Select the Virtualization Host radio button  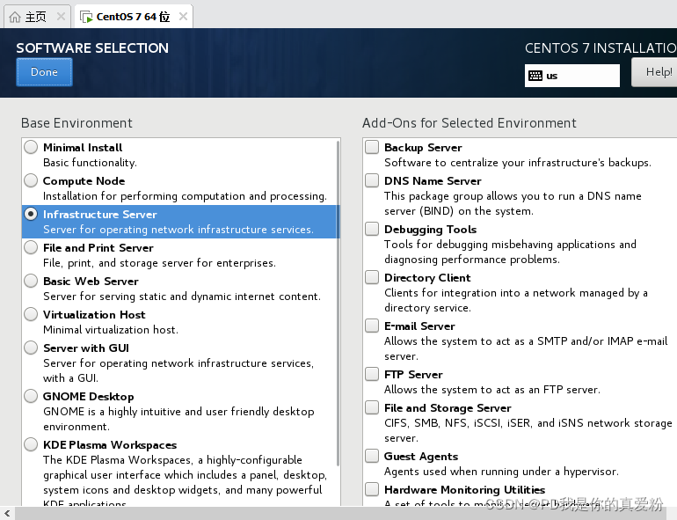pos(31,314)
